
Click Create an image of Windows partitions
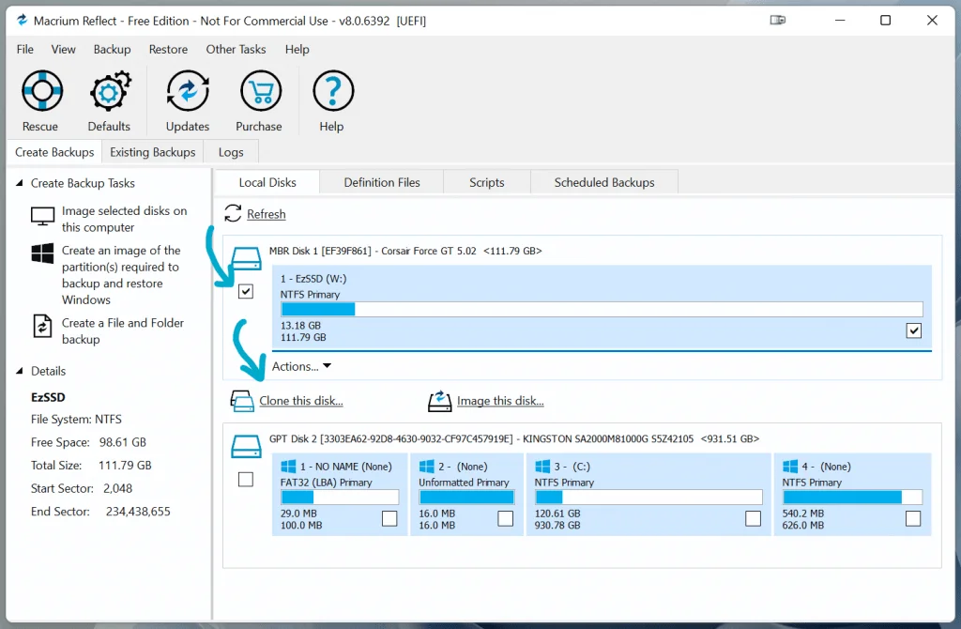point(121,275)
